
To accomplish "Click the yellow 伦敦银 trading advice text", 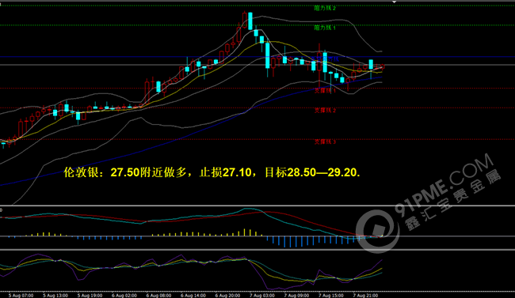I will 212,172.
